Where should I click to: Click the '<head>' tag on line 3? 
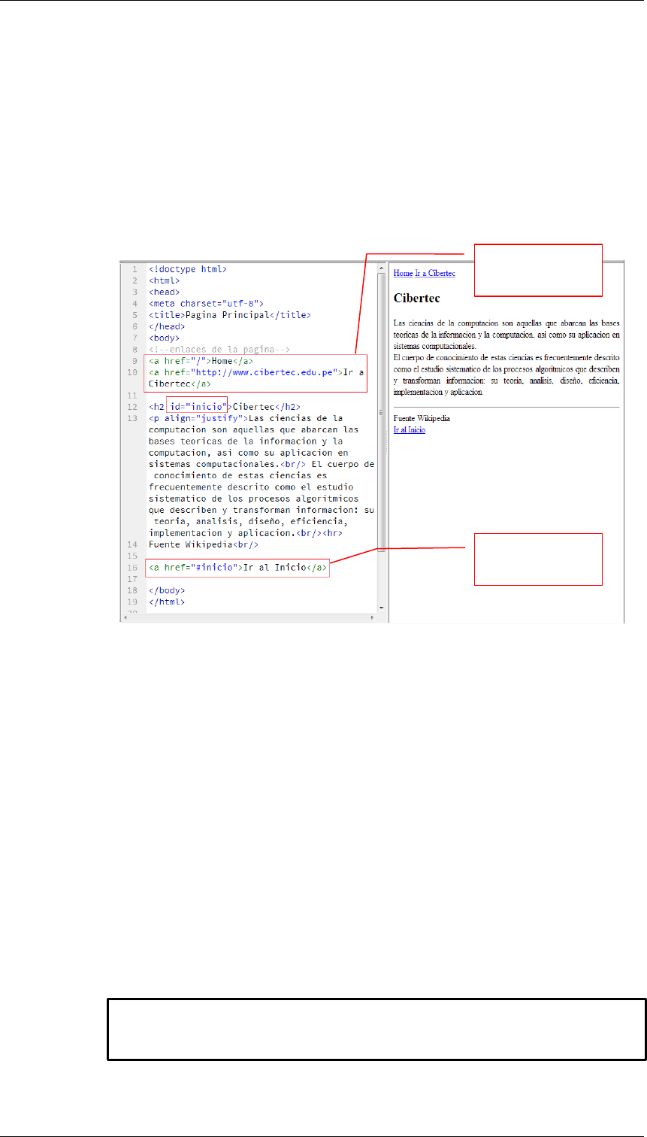click(x=164, y=292)
